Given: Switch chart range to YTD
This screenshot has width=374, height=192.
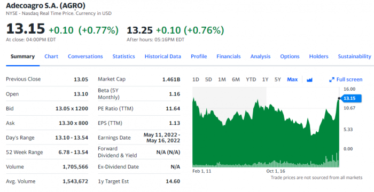Looking at the screenshot, I should [x=251, y=79].
